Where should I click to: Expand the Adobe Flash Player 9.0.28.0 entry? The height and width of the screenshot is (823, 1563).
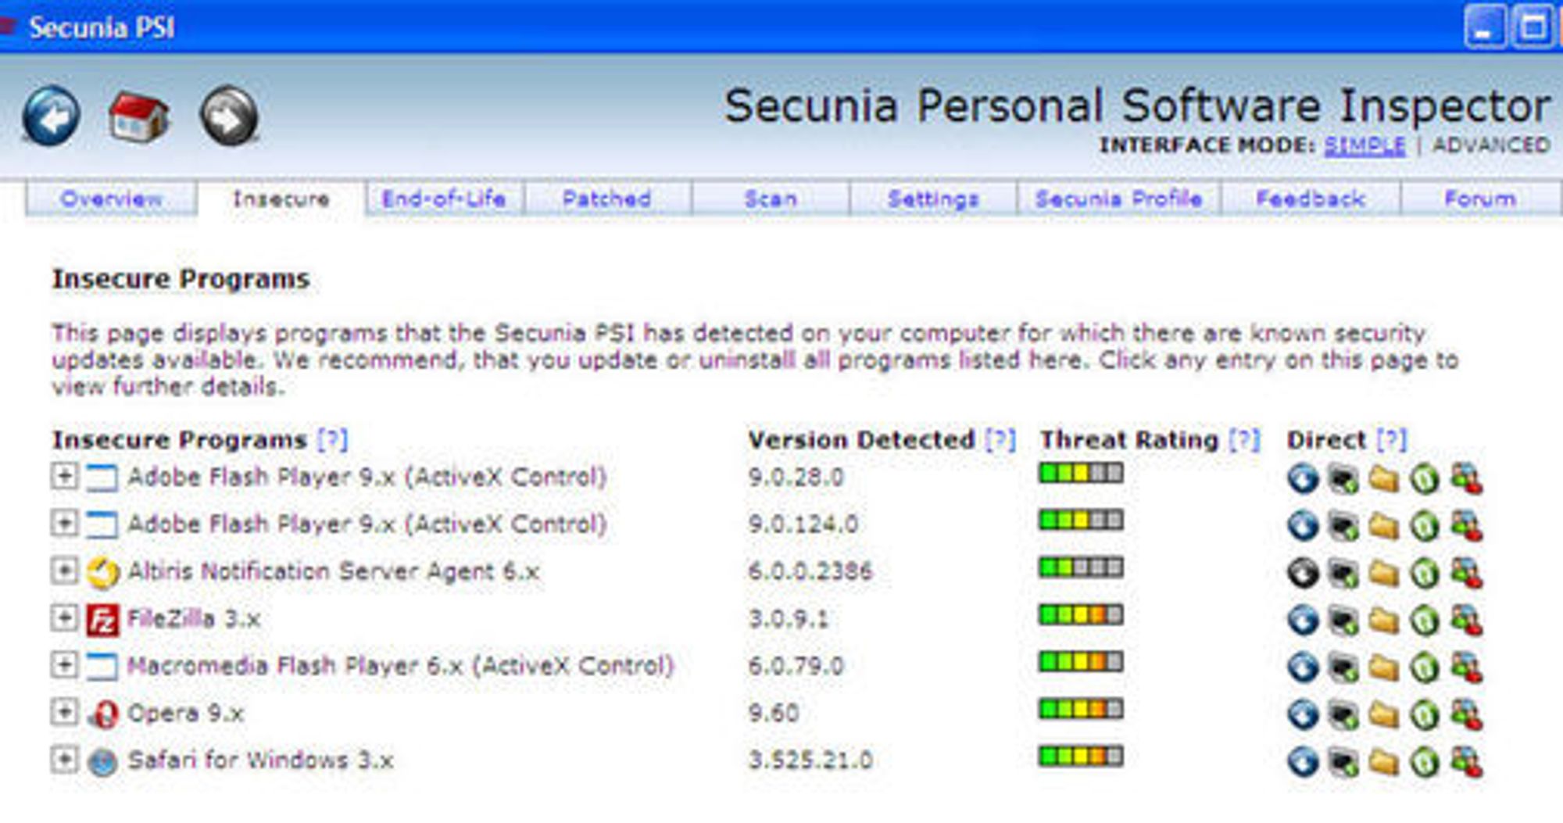point(65,476)
